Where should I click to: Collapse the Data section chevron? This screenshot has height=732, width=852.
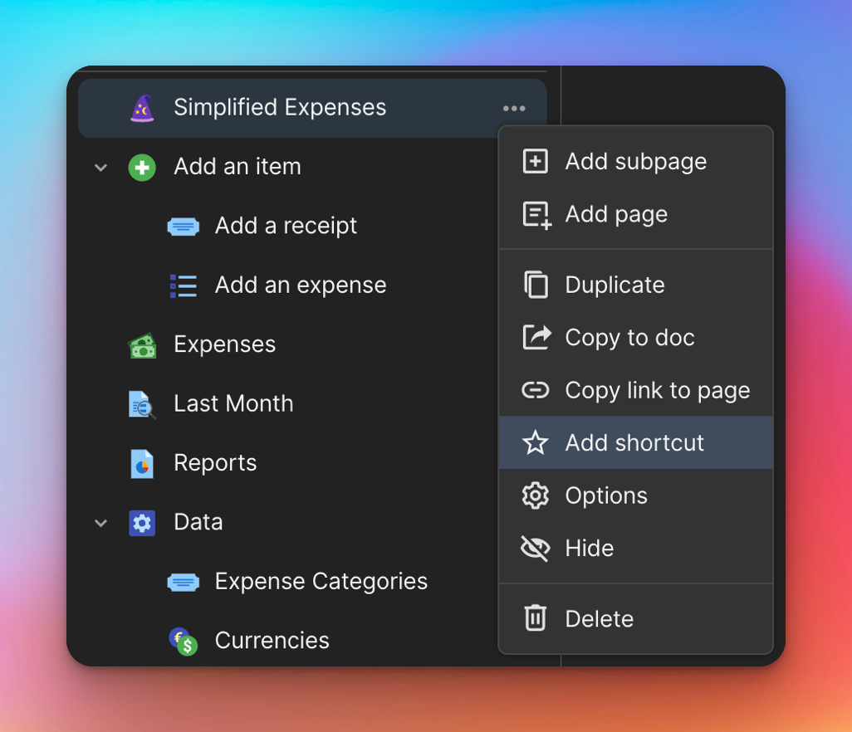tap(101, 523)
